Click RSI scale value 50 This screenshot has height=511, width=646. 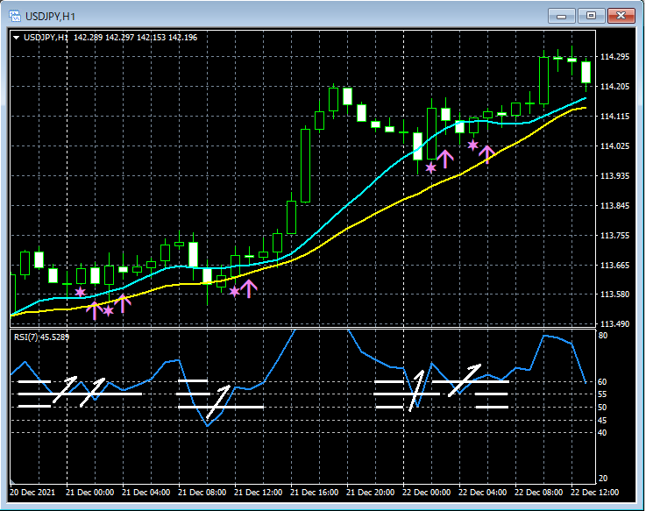pyautogui.click(x=602, y=408)
